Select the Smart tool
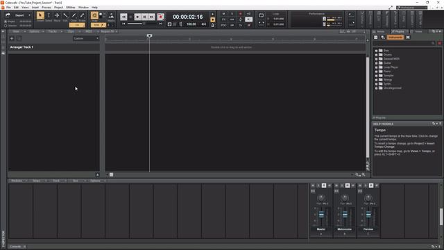This screenshot has height=250, width=444. point(40,15)
